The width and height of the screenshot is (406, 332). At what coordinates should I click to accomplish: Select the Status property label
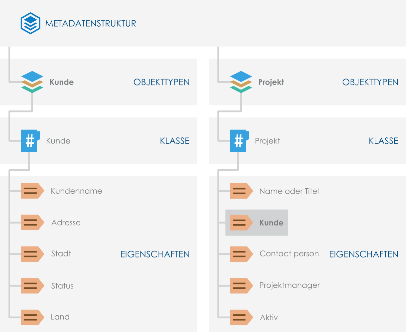[62, 286]
